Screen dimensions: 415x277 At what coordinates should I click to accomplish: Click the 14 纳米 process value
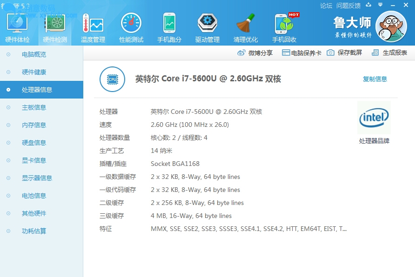point(161,151)
